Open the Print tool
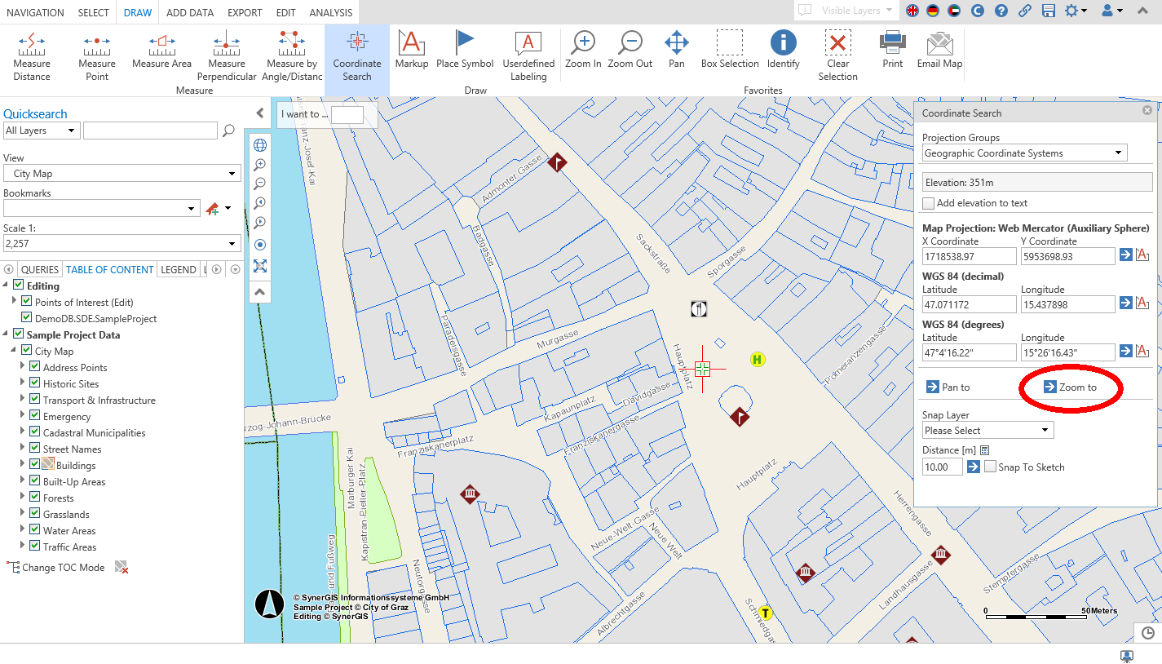The height and width of the screenshot is (664, 1162). [x=891, y=51]
